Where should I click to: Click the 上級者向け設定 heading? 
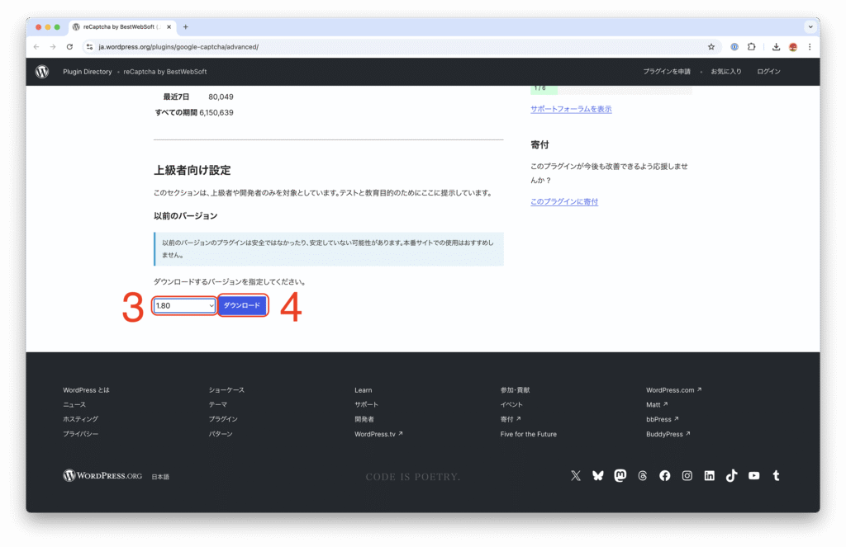point(192,170)
